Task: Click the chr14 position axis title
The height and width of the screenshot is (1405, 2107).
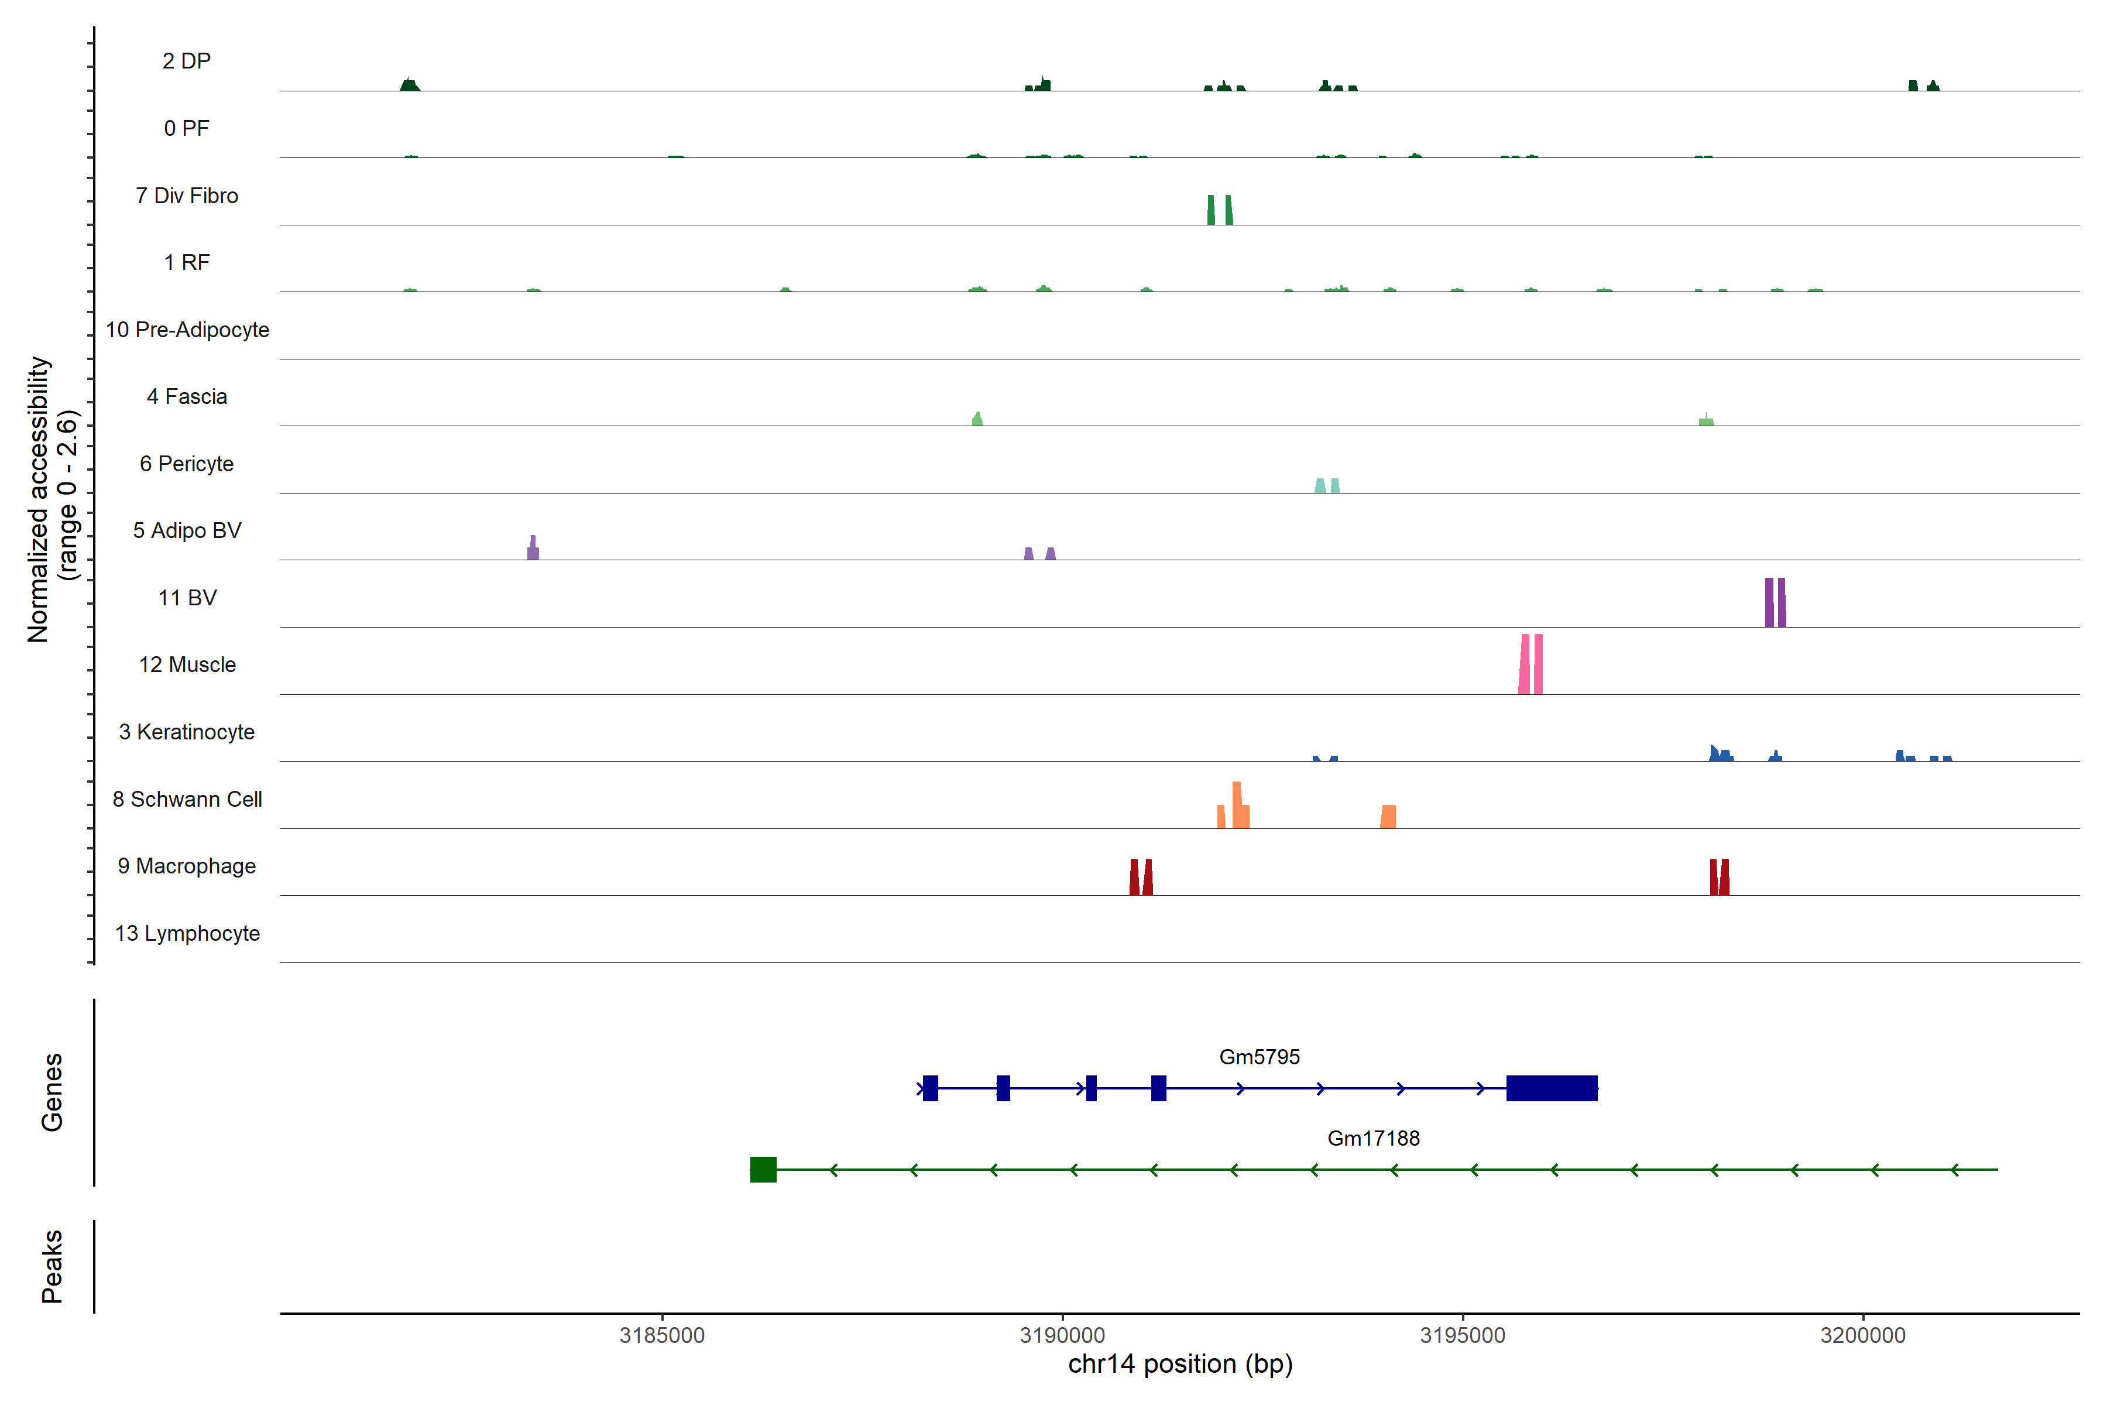Action: point(1180,1364)
